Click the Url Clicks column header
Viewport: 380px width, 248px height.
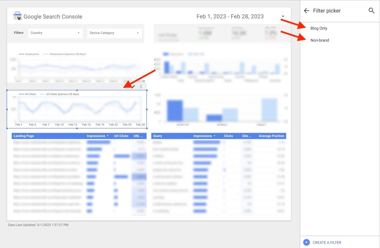[121, 136]
